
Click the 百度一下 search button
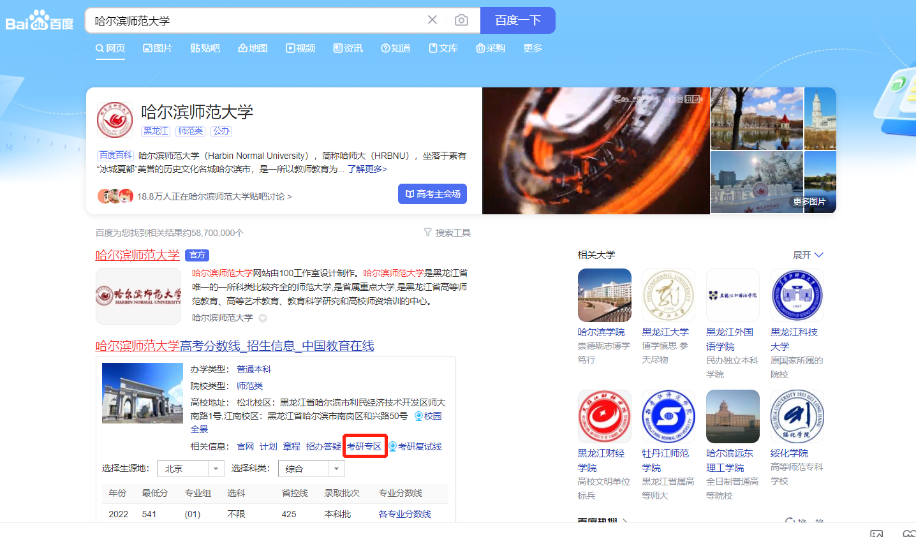pos(518,20)
